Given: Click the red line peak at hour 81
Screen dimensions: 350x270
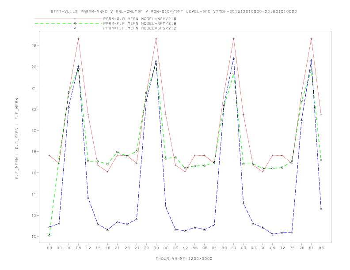Looking at the screenshot, I should [311, 39].
